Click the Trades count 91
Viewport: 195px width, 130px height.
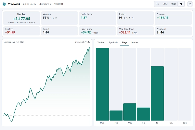click(121, 18)
